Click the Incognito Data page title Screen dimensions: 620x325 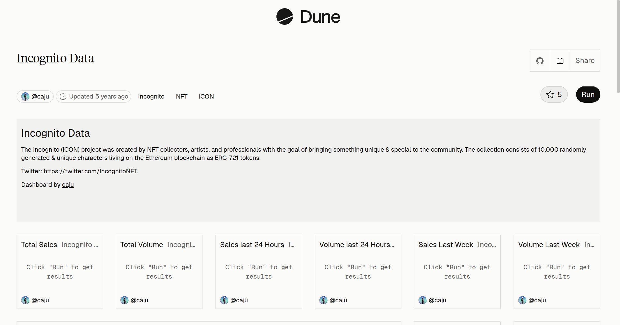(55, 58)
